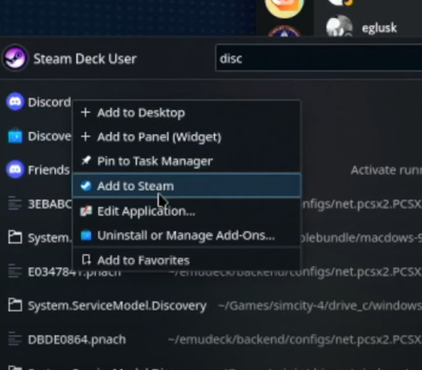Click the search field containing 'disc'
The image size is (422, 370).
coord(319,58)
